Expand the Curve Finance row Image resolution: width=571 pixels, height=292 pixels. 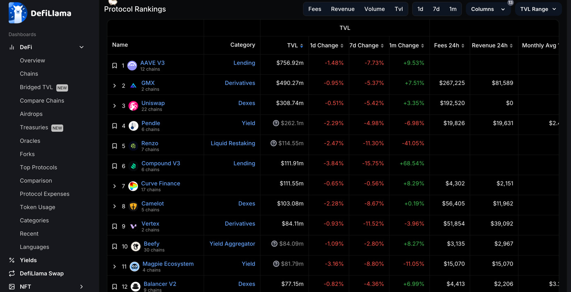115,186
